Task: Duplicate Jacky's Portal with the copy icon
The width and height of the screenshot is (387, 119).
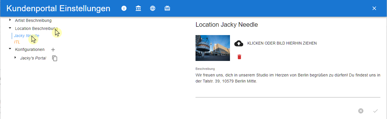Action: pyautogui.click(x=55, y=58)
